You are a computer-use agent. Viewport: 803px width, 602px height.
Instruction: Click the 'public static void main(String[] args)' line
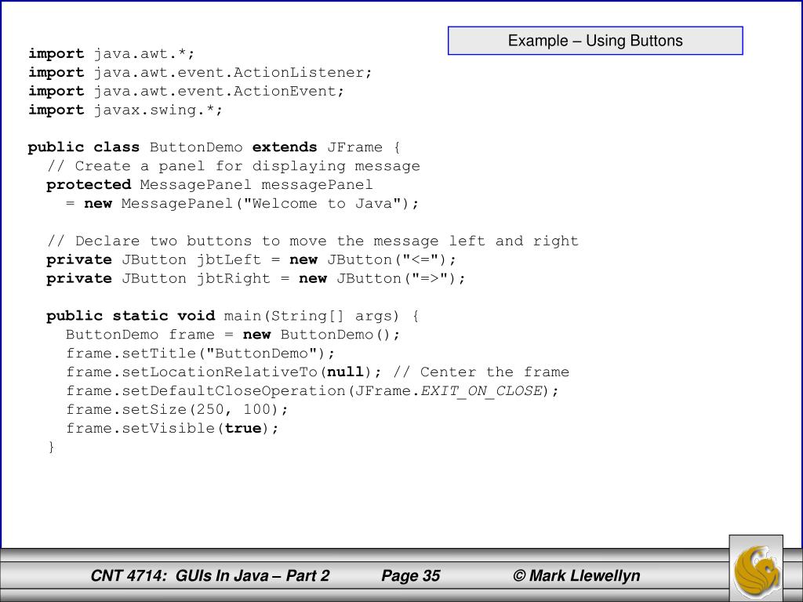coord(232,316)
